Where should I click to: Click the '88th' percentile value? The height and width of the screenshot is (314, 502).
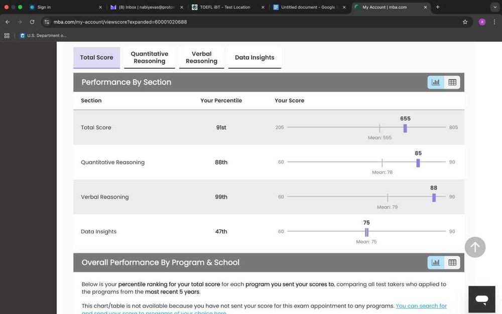pyautogui.click(x=221, y=162)
